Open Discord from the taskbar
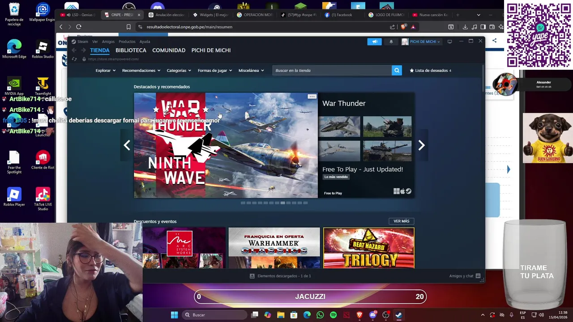The height and width of the screenshot is (322, 573). pyautogui.click(x=372, y=315)
